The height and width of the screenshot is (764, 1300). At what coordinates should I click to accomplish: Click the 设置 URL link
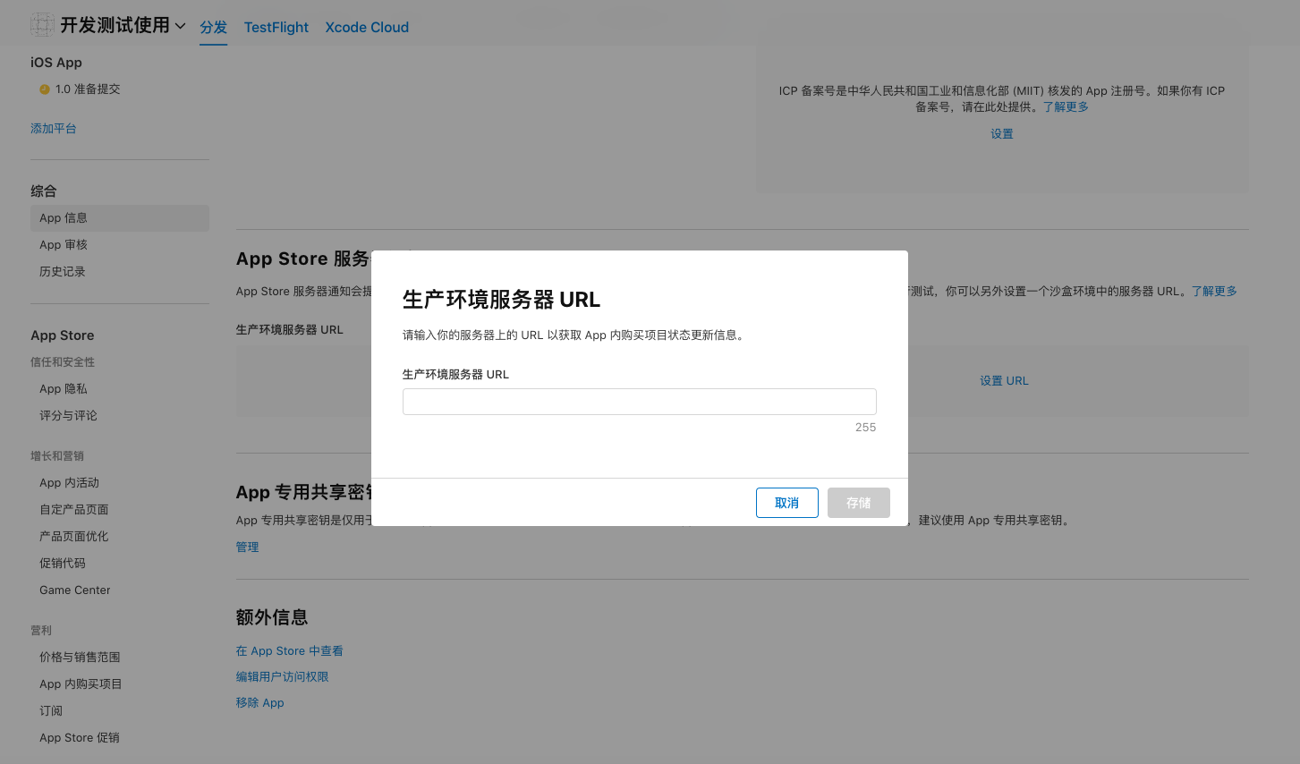(x=1004, y=381)
